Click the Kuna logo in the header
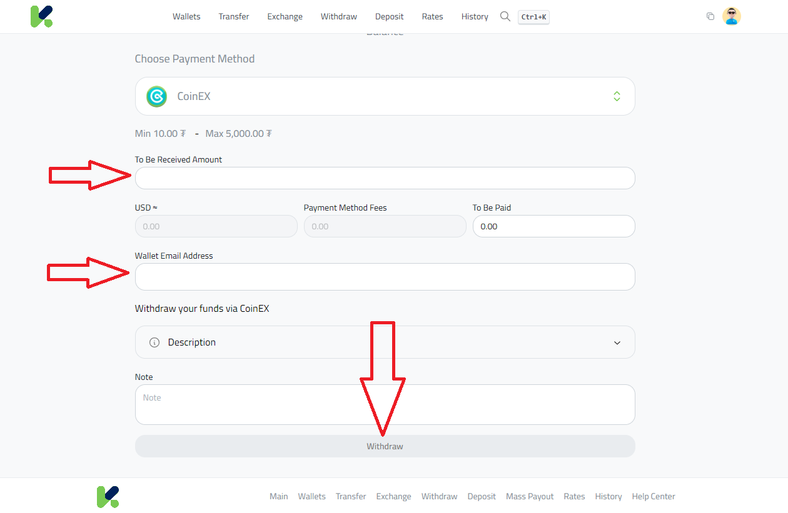This screenshot has width=788, height=513. (x=41, y=16)
